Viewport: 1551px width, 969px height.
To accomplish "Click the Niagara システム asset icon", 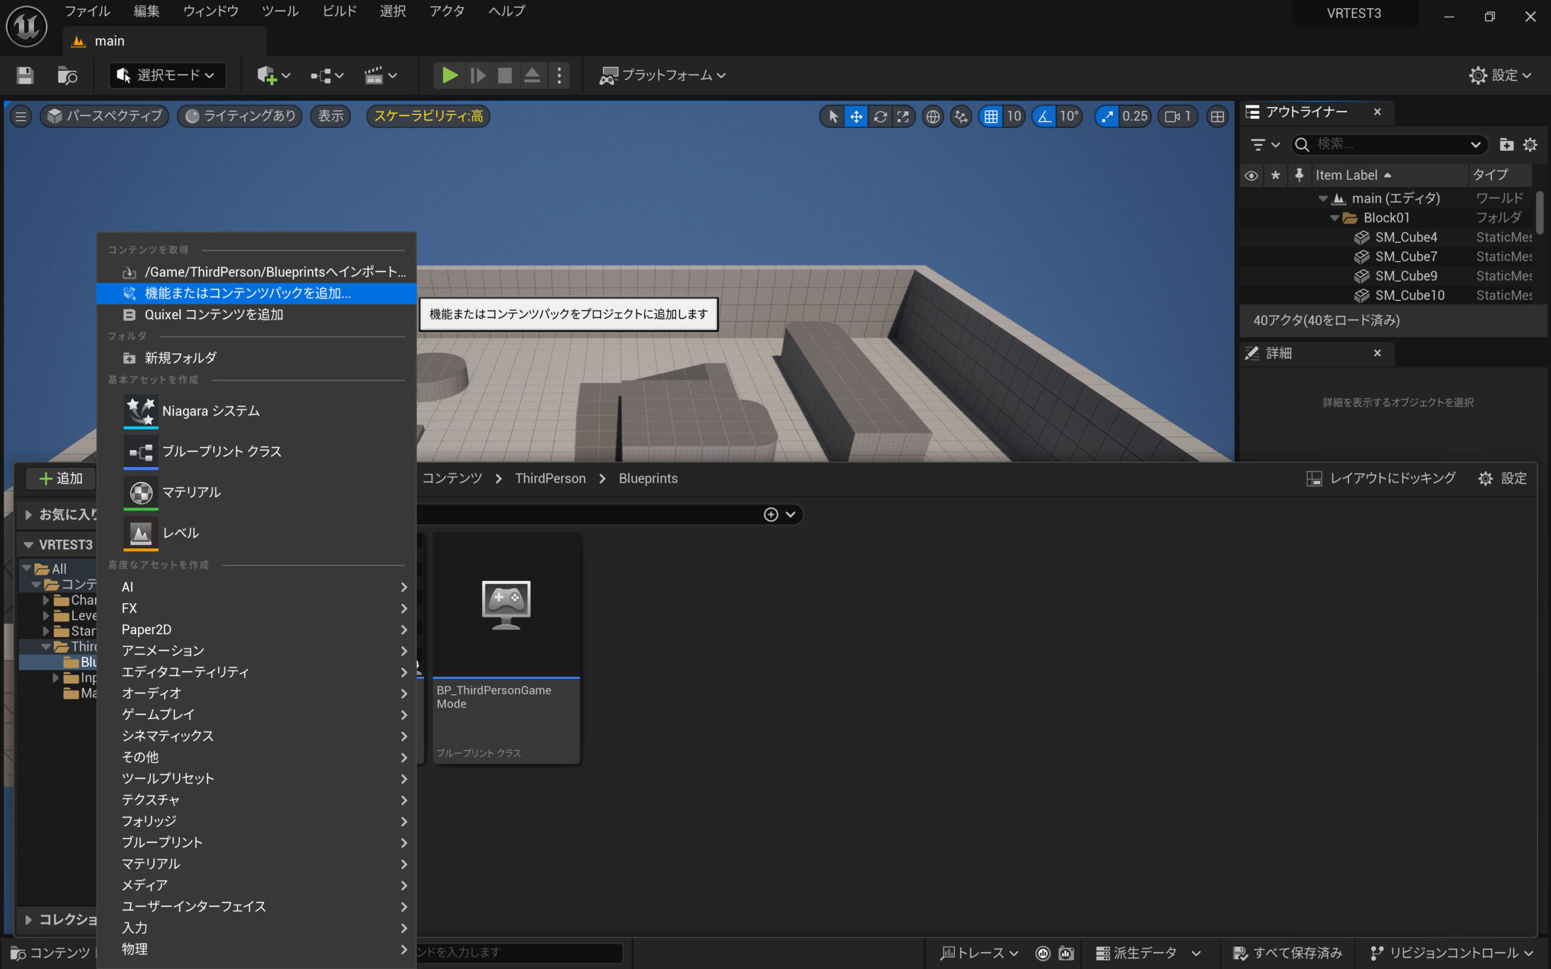I will 141,411.
